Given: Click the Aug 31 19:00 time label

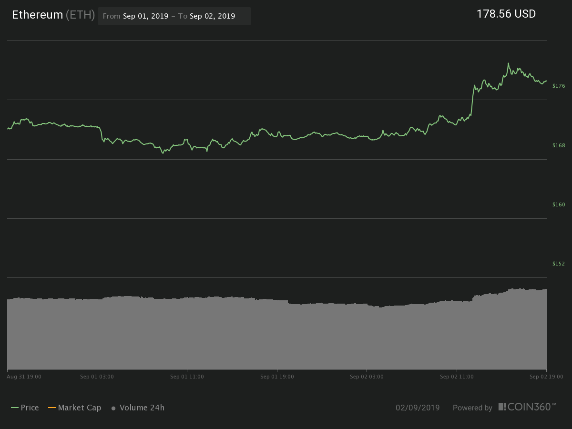Looking at the screenshot, I should pos(24,377).
